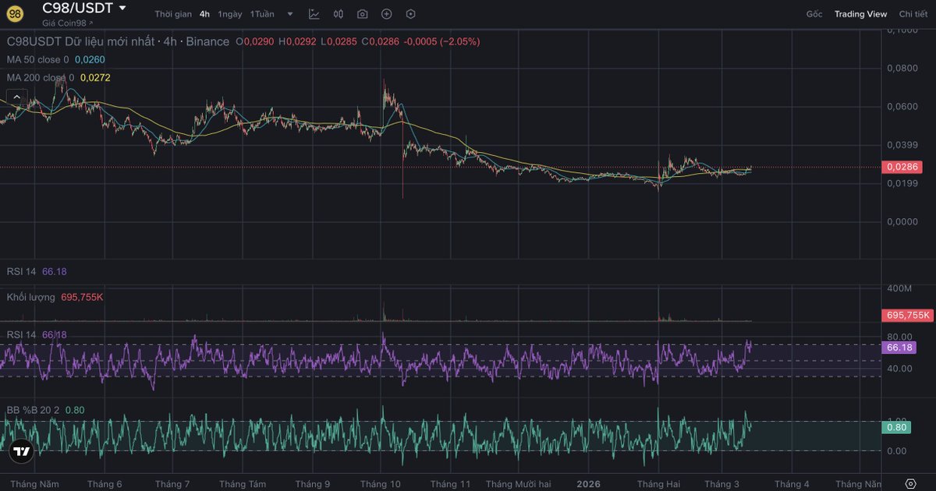Click the price change −0,0005 (−2.05%) text
Image resolution: width=936 pixels, height=491 pixels.
click(x=441, y=41)
